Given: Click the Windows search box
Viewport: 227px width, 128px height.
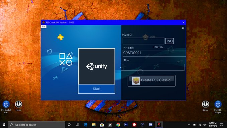Looking at the screenshot, I should pos(36,125).
